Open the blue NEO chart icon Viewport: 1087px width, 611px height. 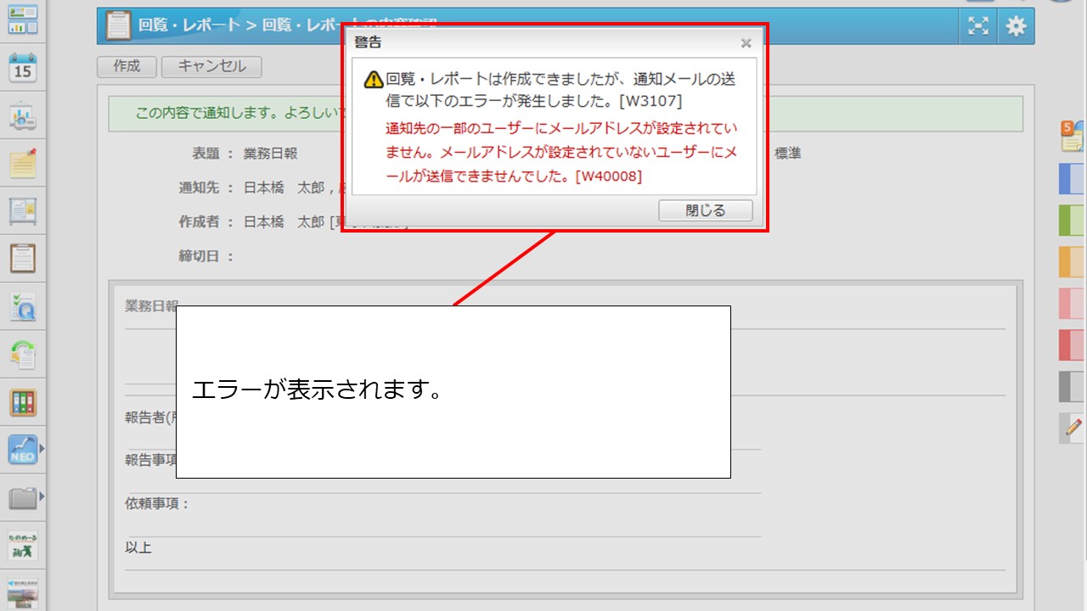click(23, 449)
